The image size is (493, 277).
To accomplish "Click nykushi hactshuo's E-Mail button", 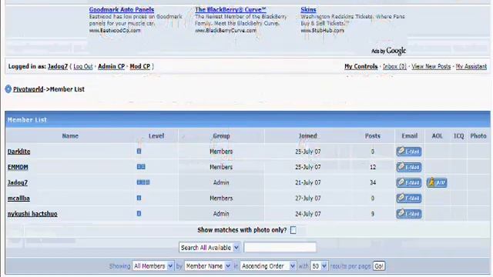I will pos(409,214).
